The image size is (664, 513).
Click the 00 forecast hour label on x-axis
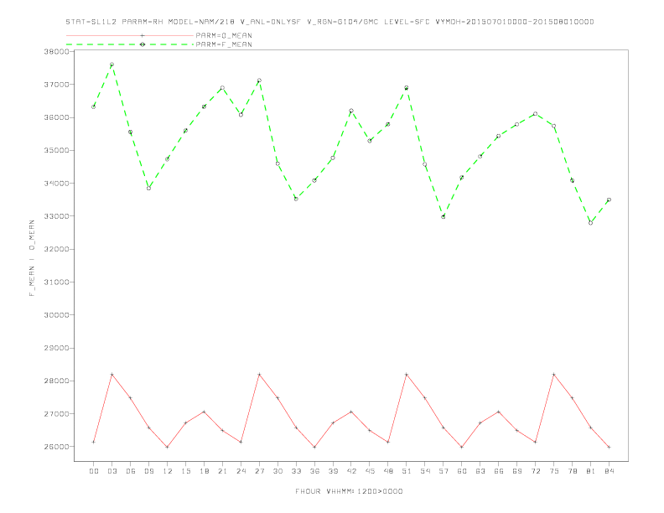coord(94,471)
